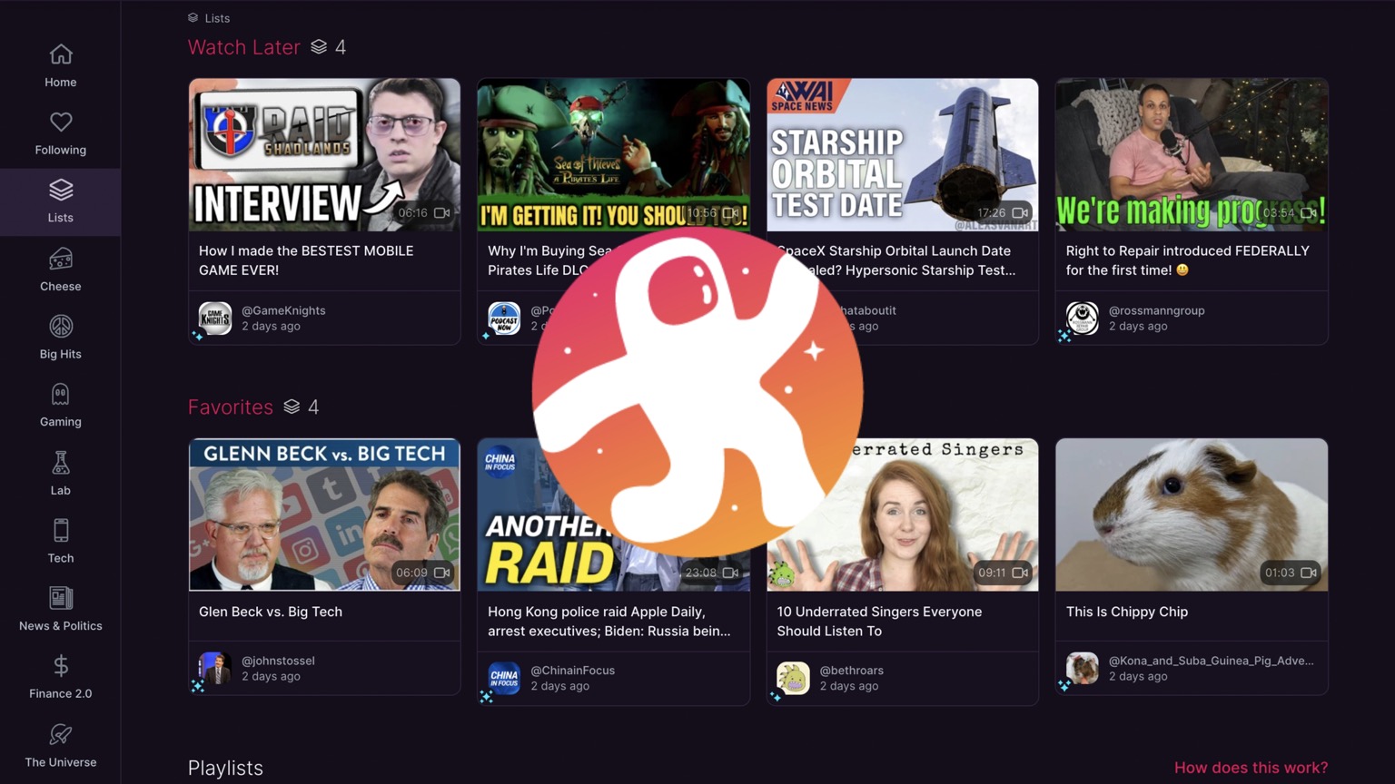Open Big Hits peace icon
The width and height of the screenshot is (1395, 784).
pos(61,326)
